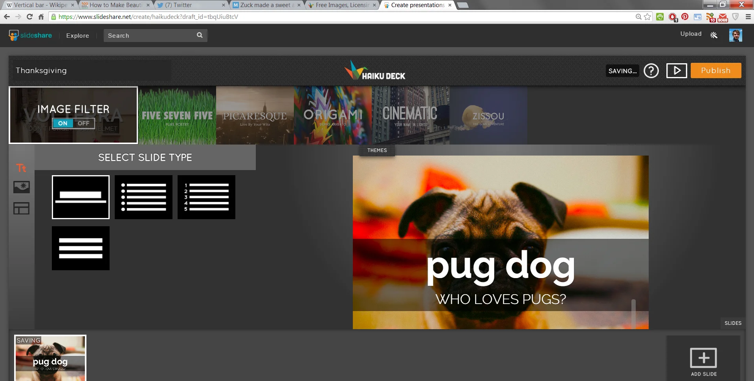Choose the headline slide type
754x381 pixels.
(81, 197)
